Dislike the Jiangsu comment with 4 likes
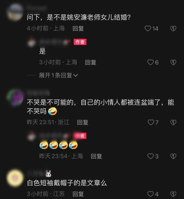The width and height of the screenshot is (184, 199). [173, 194]
